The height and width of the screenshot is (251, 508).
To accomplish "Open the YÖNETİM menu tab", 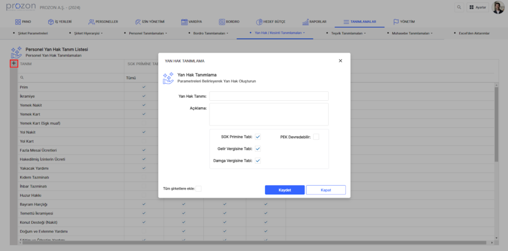I will point(404,22).
